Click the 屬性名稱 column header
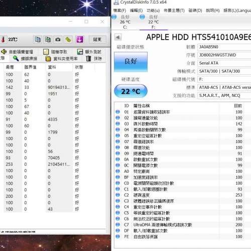 pos(142,106)
